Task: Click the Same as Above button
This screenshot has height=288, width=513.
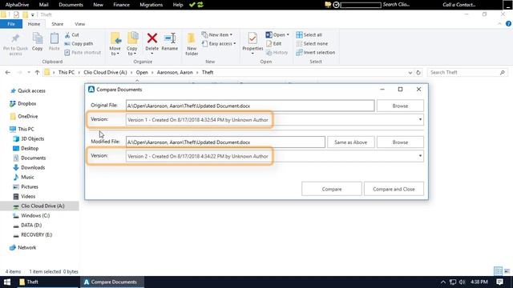Action: pos(351,142)
